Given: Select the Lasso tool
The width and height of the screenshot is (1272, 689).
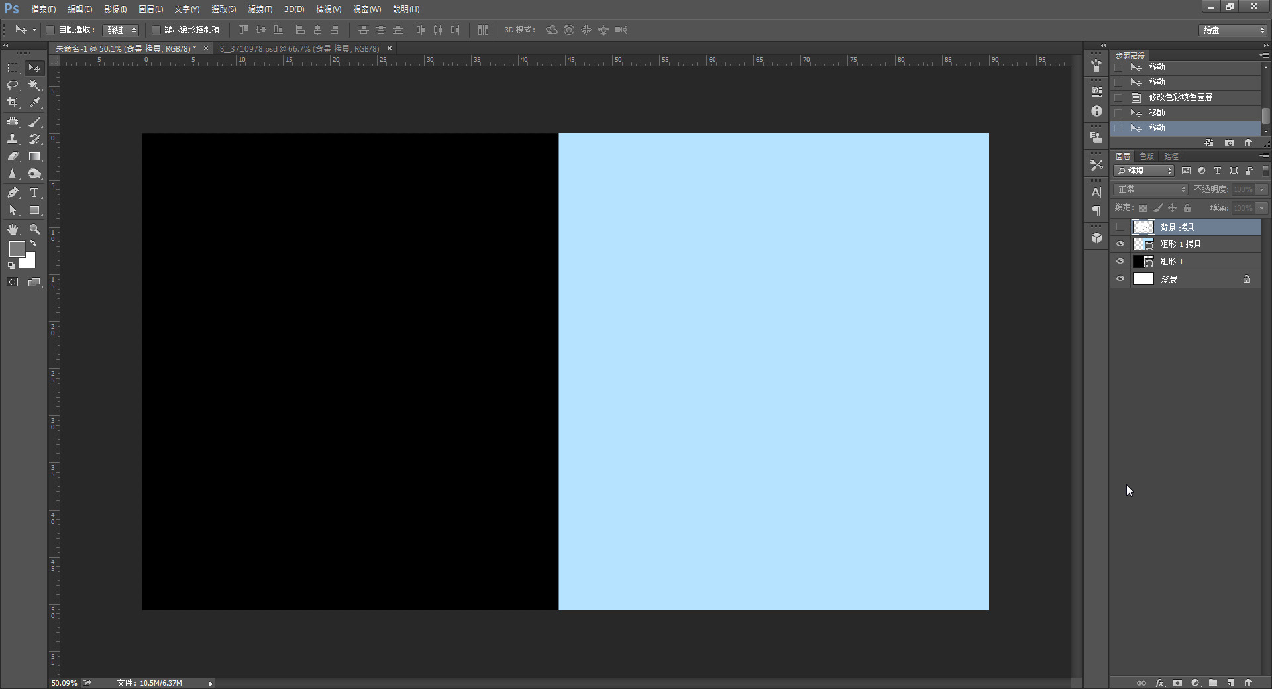Looking at the screenshot, I should click(x=13, y=85).
